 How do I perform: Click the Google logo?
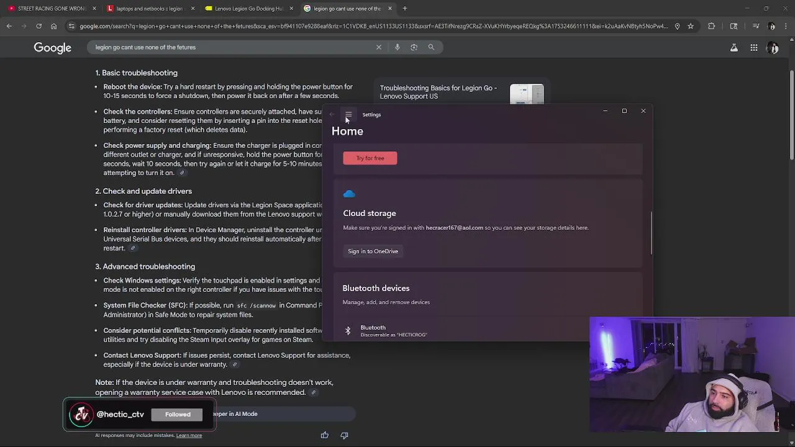click(53, 48)
